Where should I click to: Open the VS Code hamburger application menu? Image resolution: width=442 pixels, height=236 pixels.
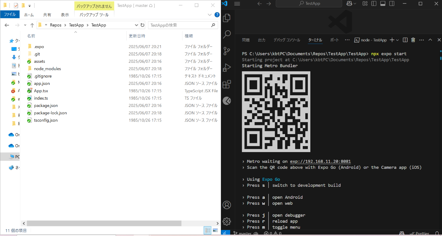pyautogui.click(x=237, y=3)
